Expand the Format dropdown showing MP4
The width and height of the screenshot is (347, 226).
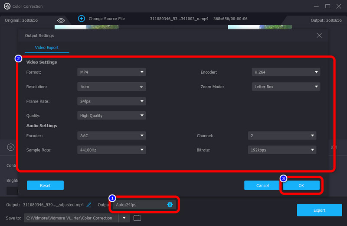(x=111, y=72)
